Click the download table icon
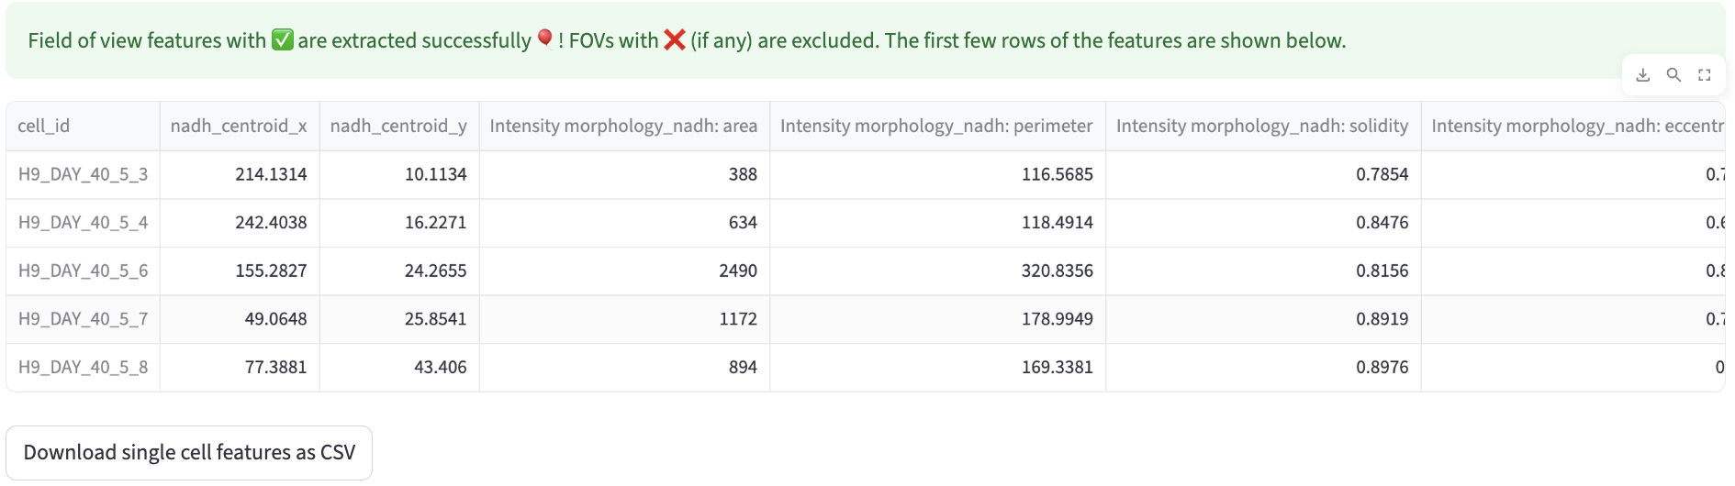The height and width of the screenshot is (486, 1735). (x=1643, y=75)
